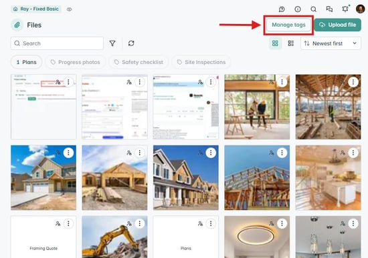This screenshot has width=368, height=258.
Task: Click sharing icon on Plans file card
Action: (200, 223)
